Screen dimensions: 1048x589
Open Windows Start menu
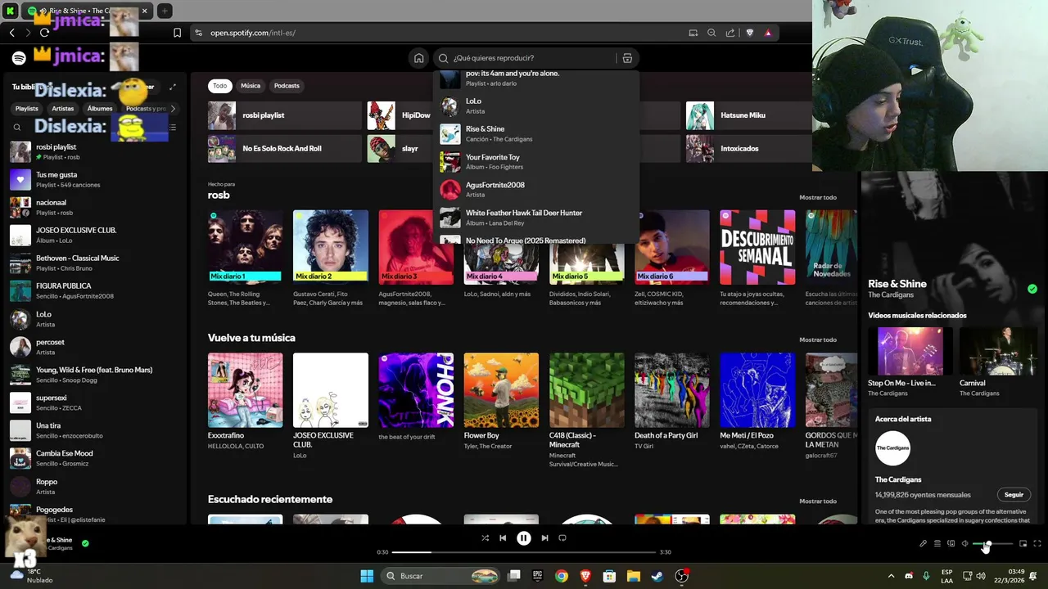coord(367,576)
